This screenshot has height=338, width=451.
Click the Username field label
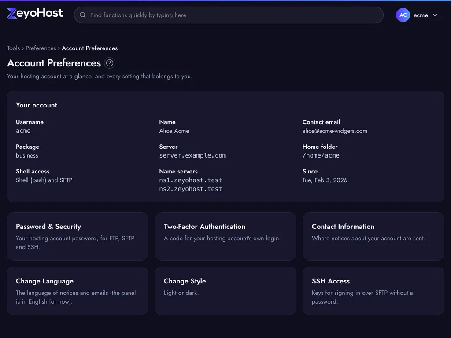point(30,122)
